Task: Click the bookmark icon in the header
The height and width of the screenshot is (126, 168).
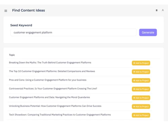Action: point(157,10)
